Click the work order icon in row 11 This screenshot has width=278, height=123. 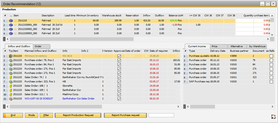pyautogui.click(x=11, y=99)
